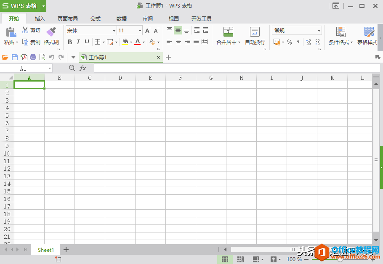Align text right
Viewport: 383px width, 264px height.
click(x=188, y=42)
